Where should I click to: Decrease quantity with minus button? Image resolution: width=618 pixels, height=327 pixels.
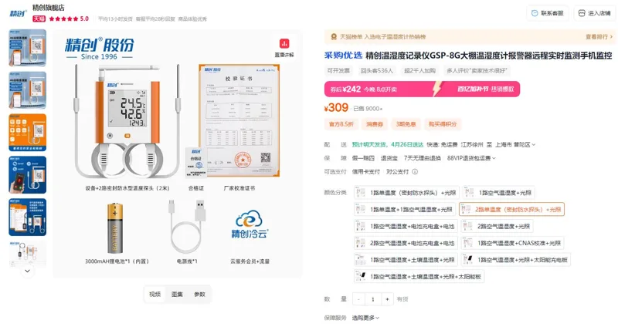(x=358, y=299)
